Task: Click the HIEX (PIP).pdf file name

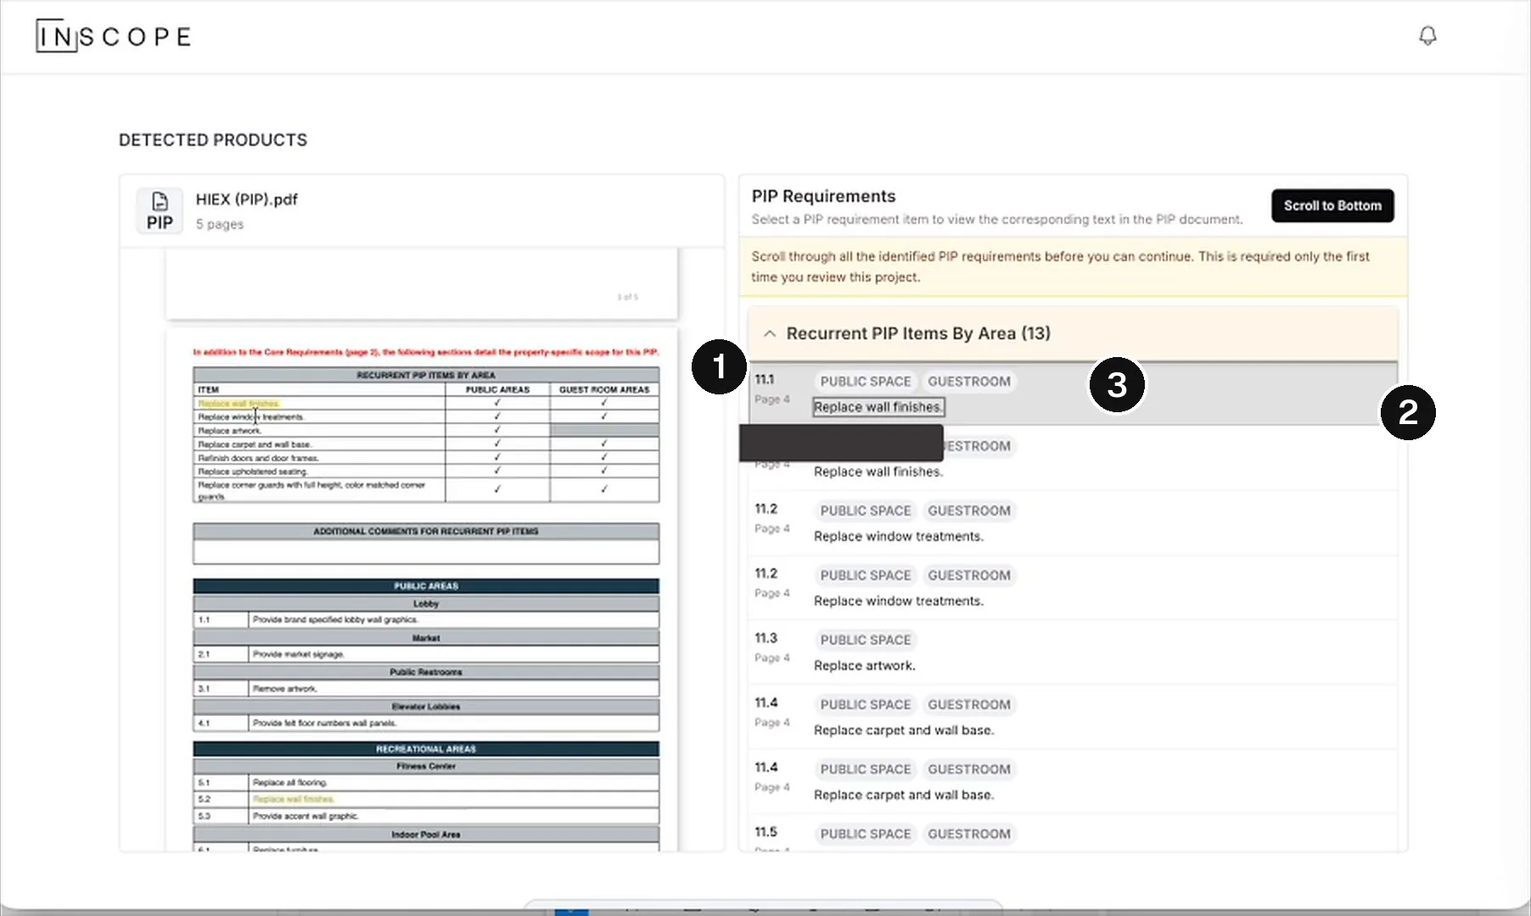Action: (x=246, y=199)
